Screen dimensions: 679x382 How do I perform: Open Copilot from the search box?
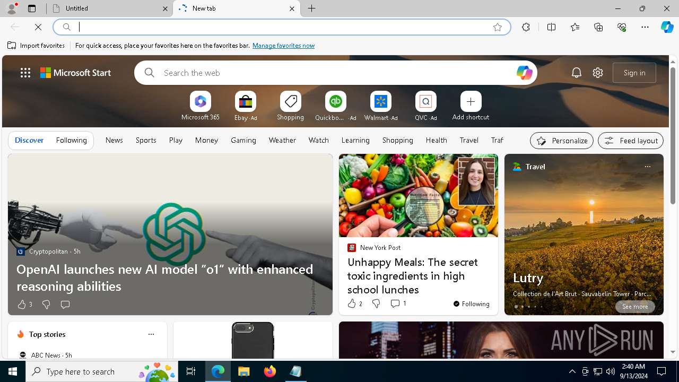coord(524,73)
